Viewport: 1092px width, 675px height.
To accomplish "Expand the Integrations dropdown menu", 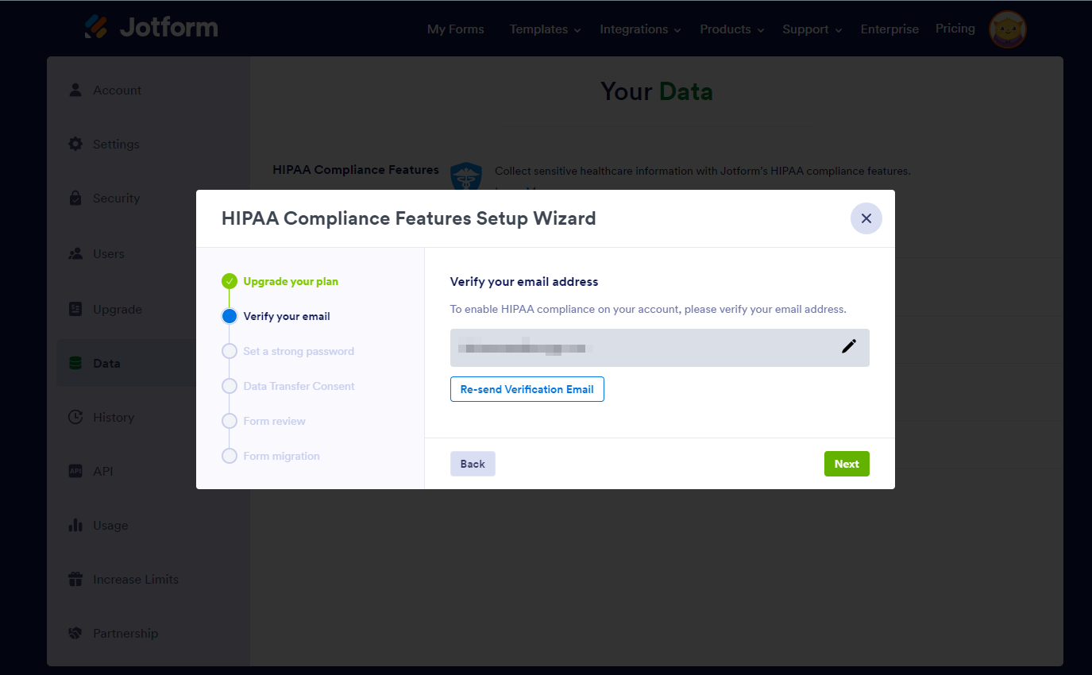I will pos(640,29).
